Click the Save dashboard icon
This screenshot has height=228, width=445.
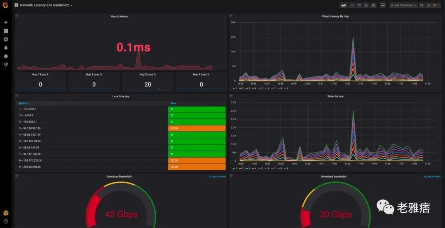(366, 5)
